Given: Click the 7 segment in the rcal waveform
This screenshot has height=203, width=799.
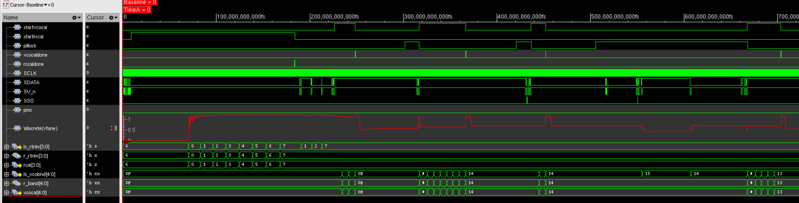Looking at the screenshot, I should click(539, 164).
